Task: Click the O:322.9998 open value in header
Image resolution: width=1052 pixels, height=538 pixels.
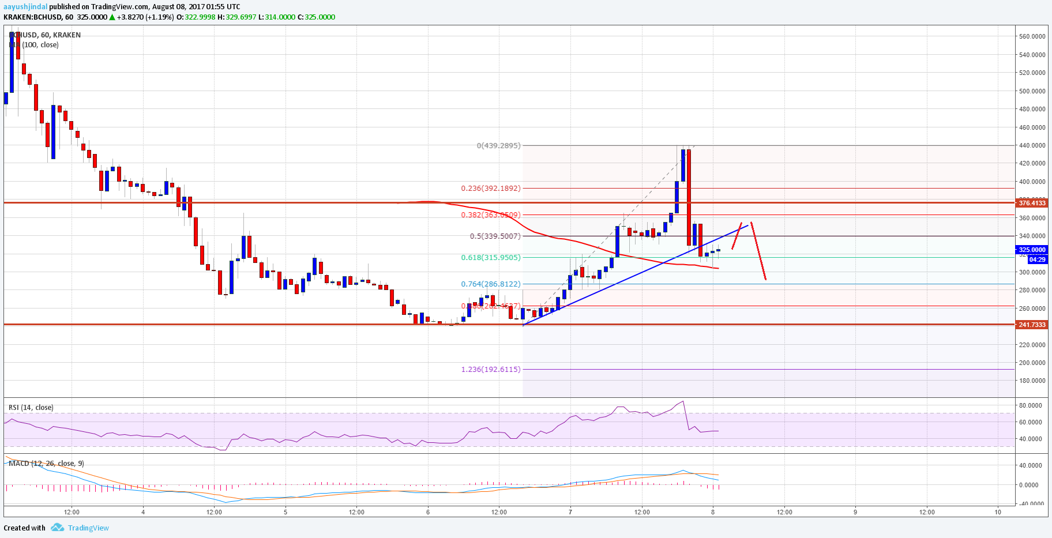Action: pos(196,17)
